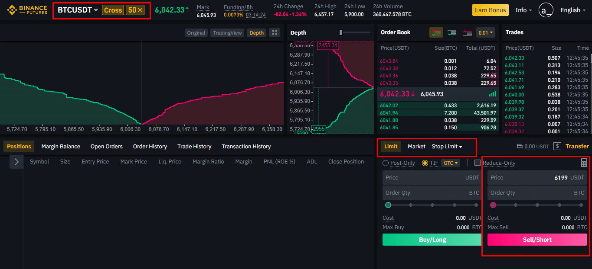
Task: Change Cross margin mode
Action: pos(113,10)
